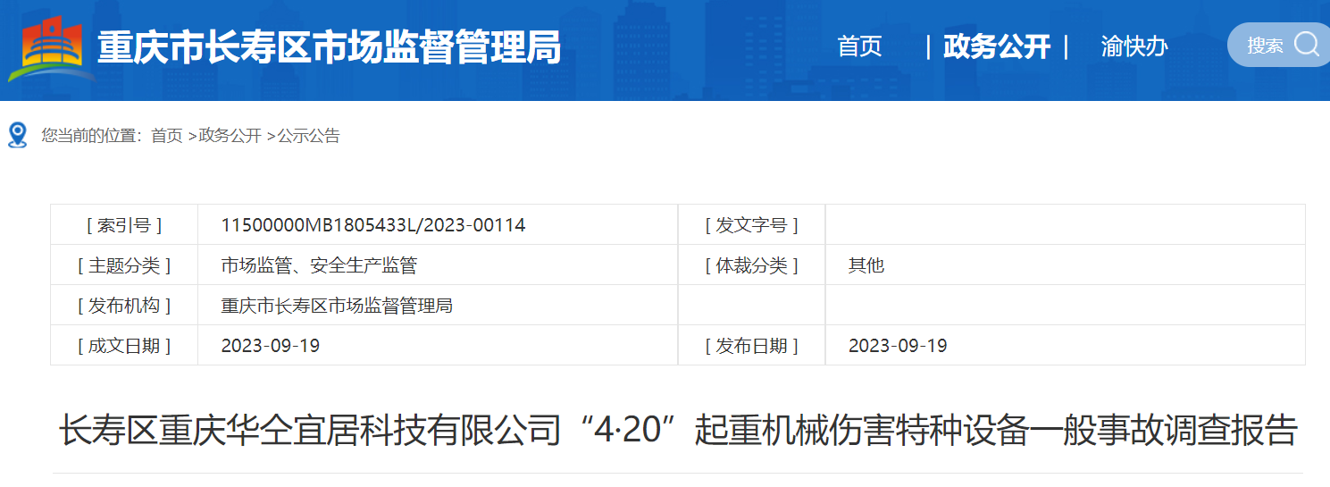1330x487 pixels.
Task: Select index number 11500000MB1805433L/2023-00114
Action: click(373, 225)
